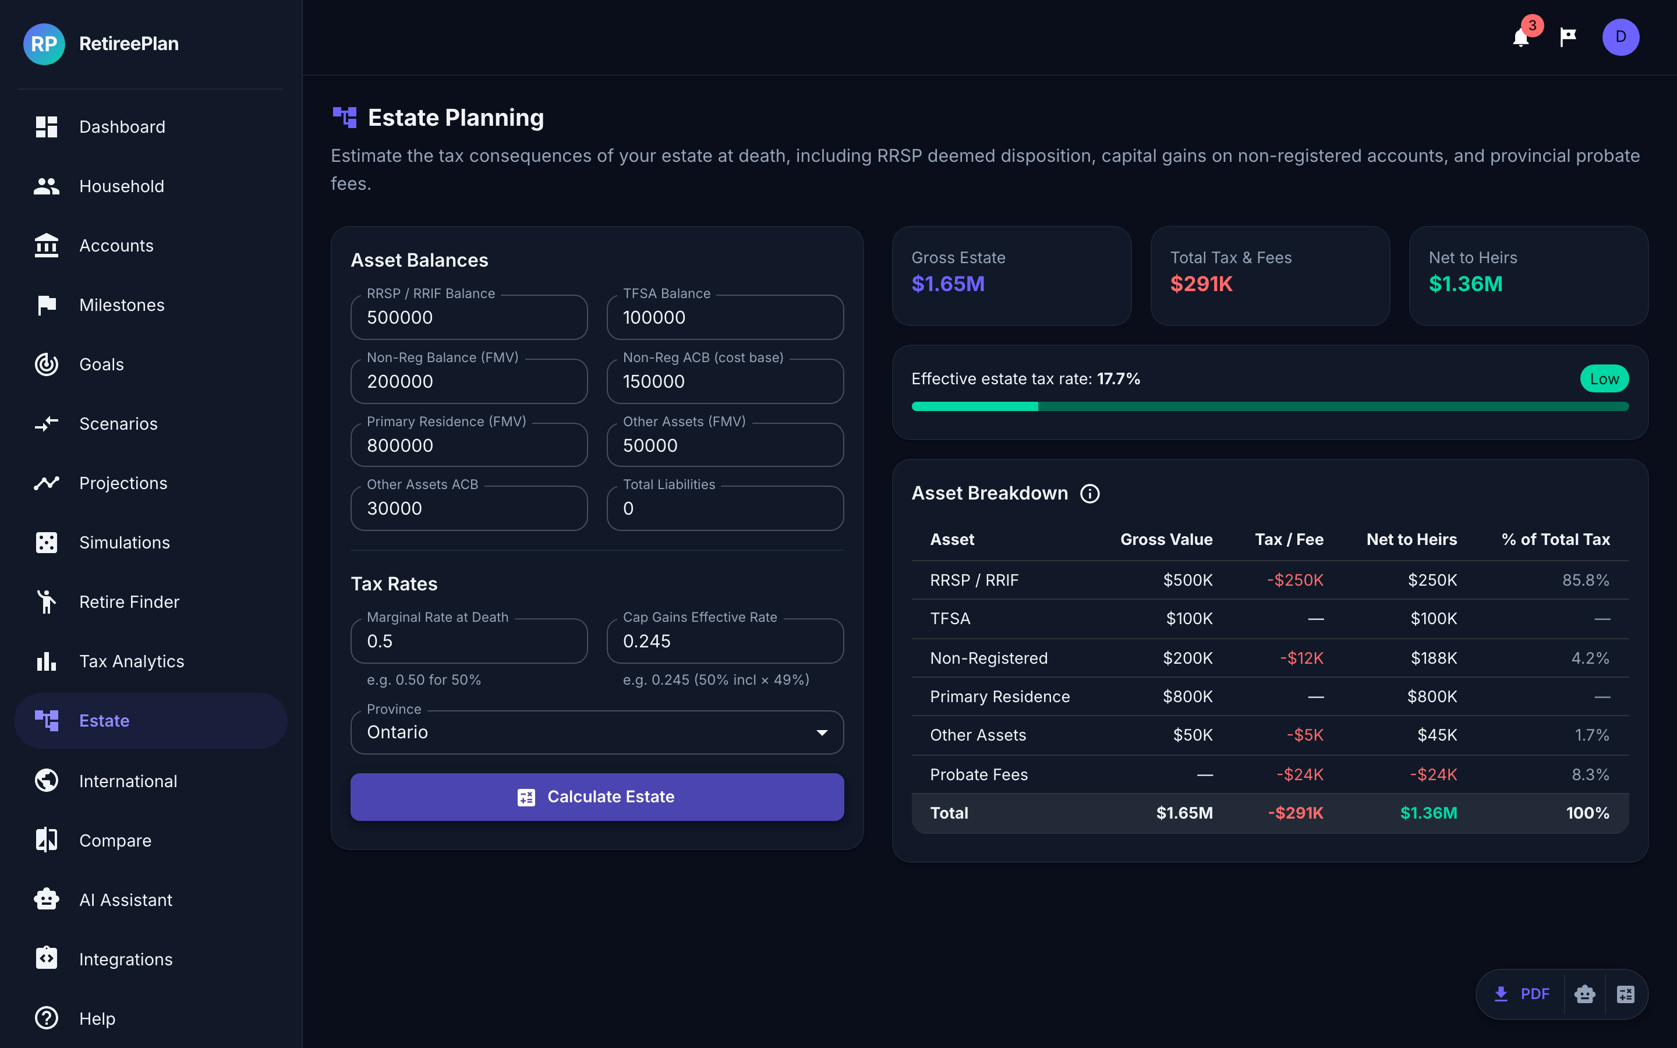Click the Asset Breakdown info icon
The image size is (1677, 1048).
[x=1090, y=494]
